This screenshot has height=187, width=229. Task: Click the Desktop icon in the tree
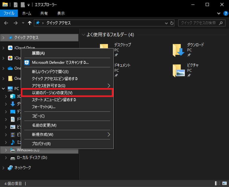click(x=13, y=112)
